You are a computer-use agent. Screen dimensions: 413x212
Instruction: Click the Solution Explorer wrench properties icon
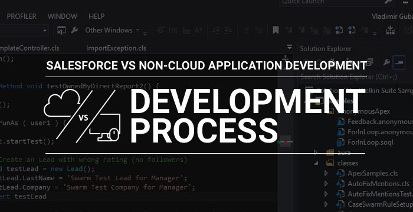(386, 62)
